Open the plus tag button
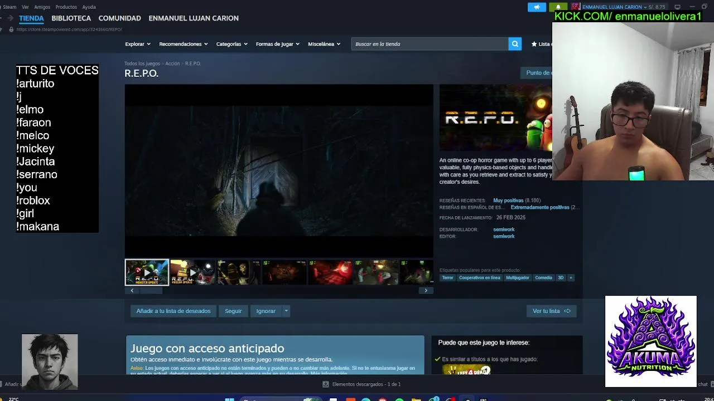Viewport: 714px width, 401px height. (571, 278)
